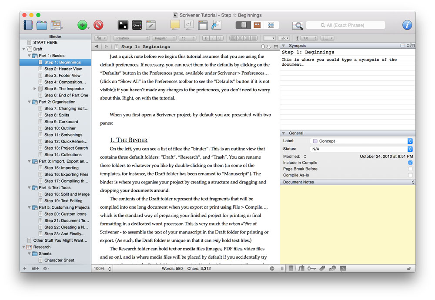Show Custom Meta-Data tag icon
Screen dimensions: 435x300
(322, 268)
